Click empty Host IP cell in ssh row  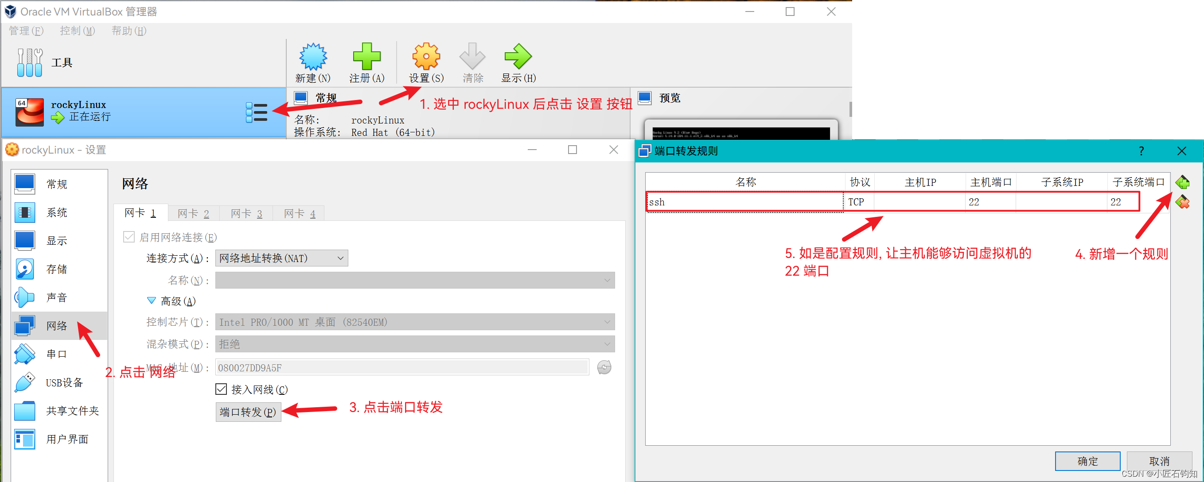(x=920, y=202)
